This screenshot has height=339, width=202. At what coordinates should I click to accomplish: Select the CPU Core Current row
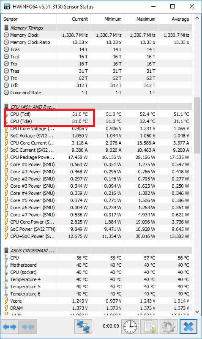(97, 143)
